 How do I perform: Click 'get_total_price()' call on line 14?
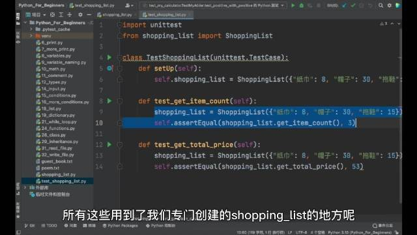point(310,166)
